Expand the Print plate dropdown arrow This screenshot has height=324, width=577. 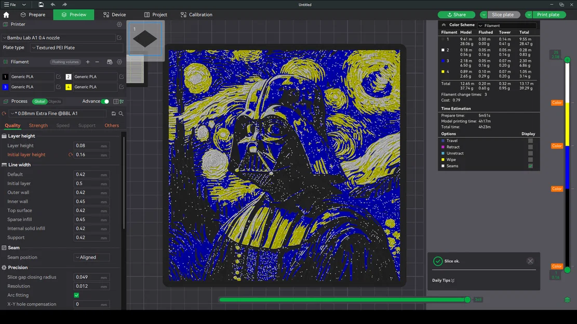[x=529, y=15]
